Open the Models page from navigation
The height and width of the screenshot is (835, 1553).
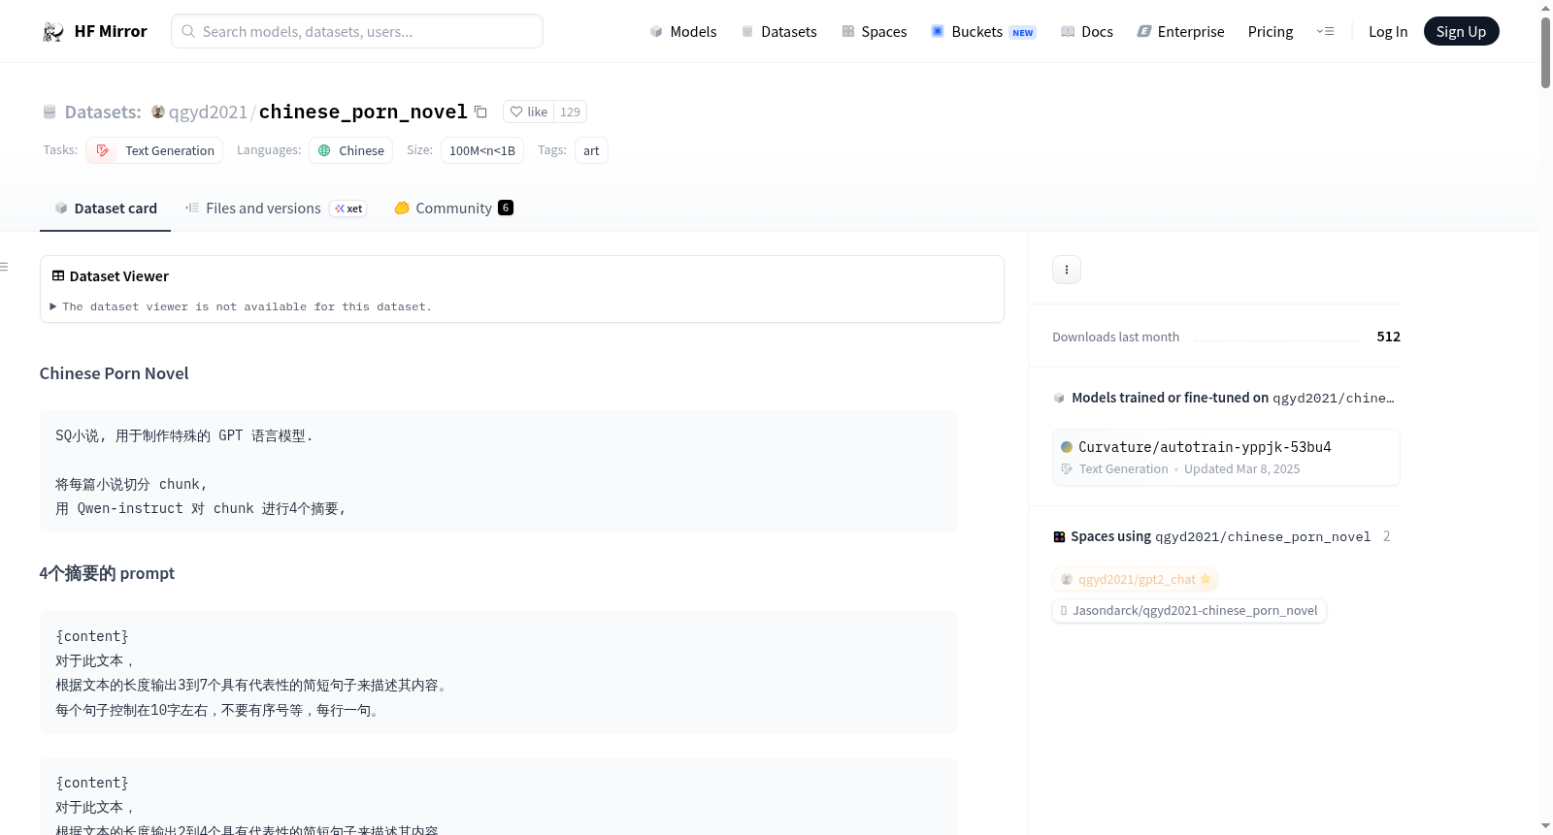(x=683, y=31)
